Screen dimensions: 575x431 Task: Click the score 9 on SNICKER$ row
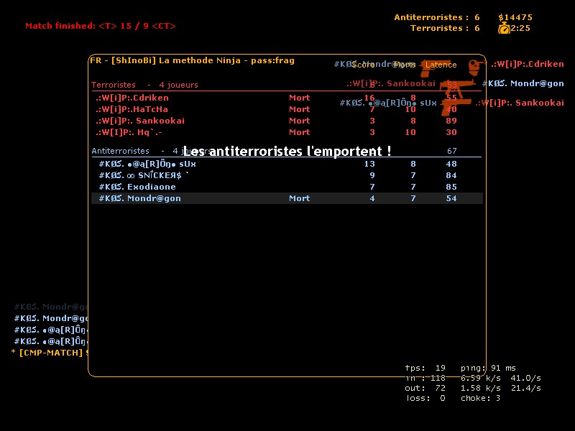372,175
